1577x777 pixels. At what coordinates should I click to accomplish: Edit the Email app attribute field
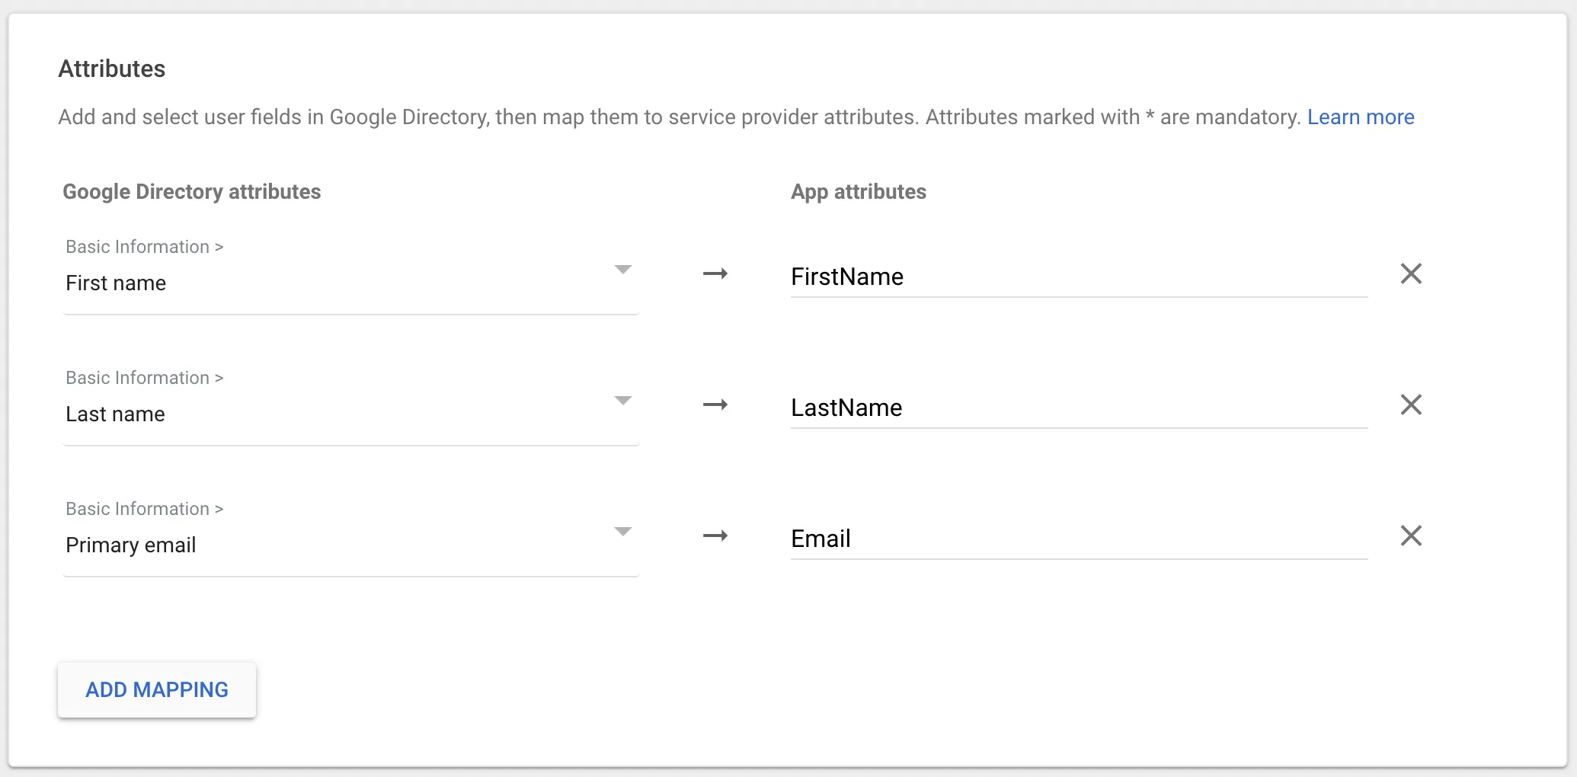tap(1079, 539)
